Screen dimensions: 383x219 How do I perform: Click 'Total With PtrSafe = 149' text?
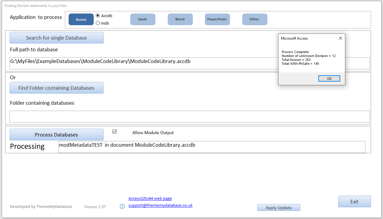(x=300, y=64)
